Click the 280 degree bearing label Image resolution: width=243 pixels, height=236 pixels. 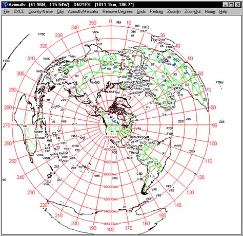pyautogui.click(x=8, y=107)
